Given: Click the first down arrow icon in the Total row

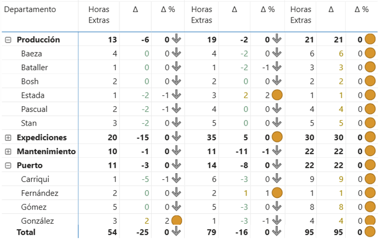Looking at the screenshot, I should (176, 231).
